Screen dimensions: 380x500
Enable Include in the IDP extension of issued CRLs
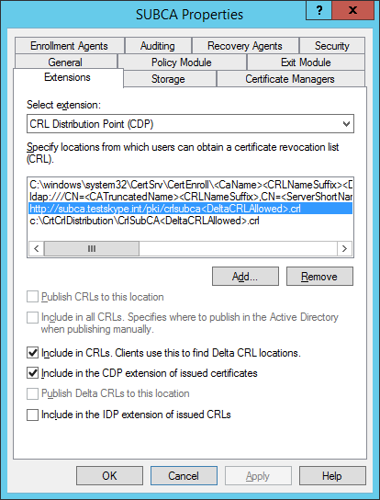[x=32, y=415]
